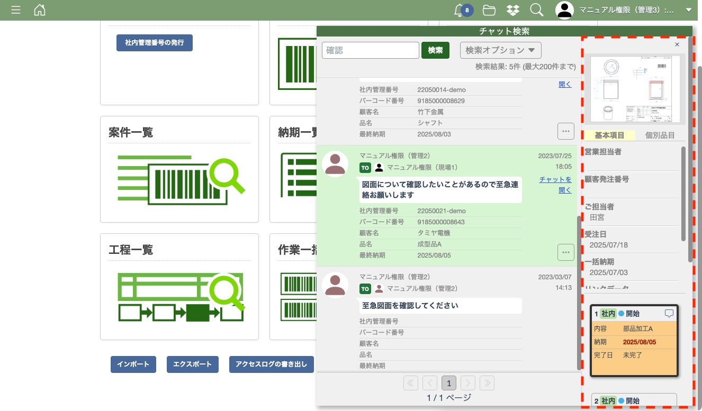Click the チャットを開く link
The height and width of the screenshot is (411, 702).
(555, 185)
